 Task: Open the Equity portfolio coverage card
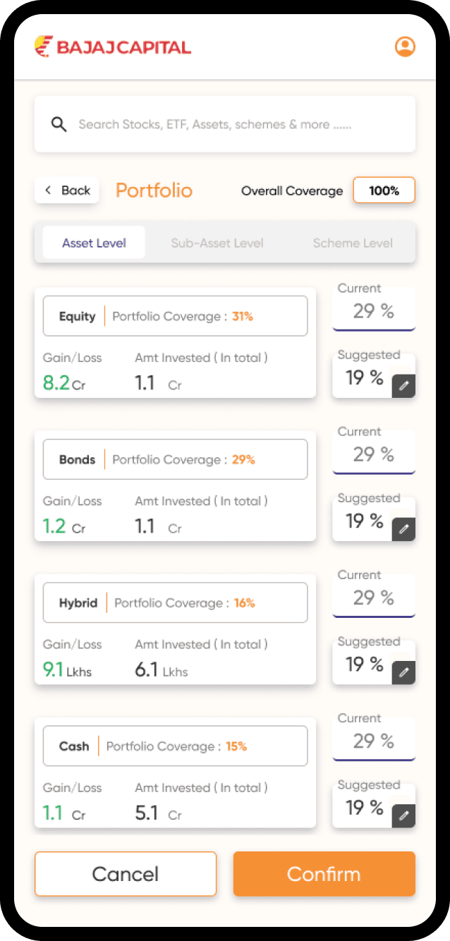click(175, 316)
